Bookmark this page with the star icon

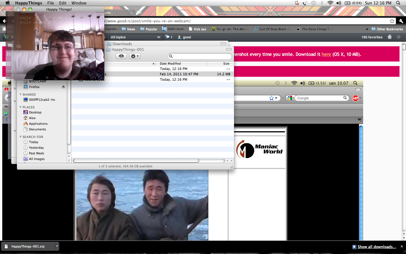(392, 21)
